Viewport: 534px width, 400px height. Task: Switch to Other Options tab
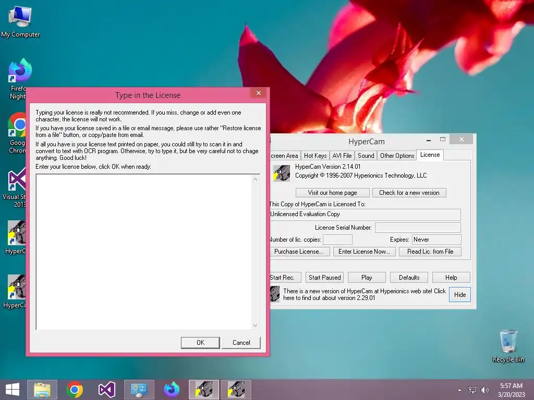(397, 155)
